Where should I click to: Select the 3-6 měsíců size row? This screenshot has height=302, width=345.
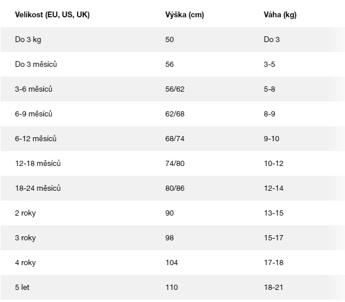coord(173,89)
